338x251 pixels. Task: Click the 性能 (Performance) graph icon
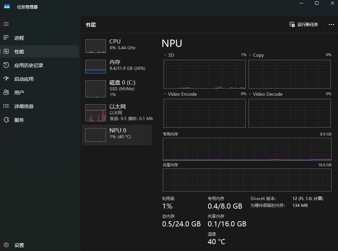6,51
